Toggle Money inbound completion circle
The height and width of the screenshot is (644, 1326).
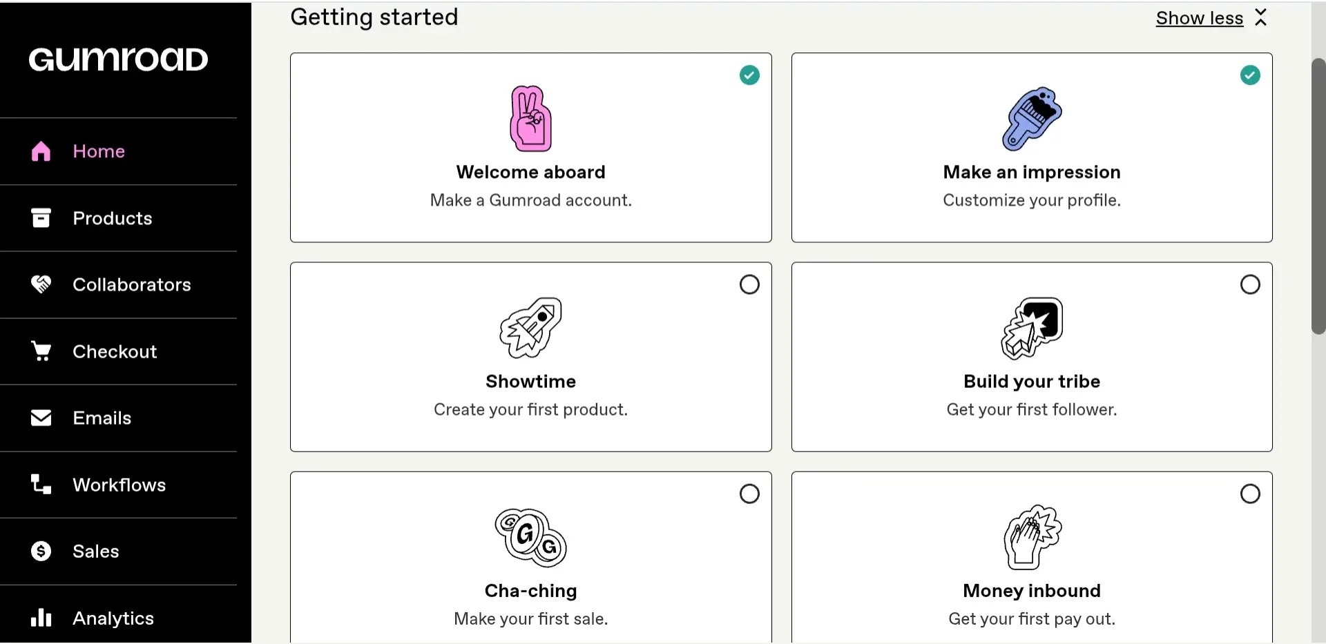pyautogui.click(x=1250, y=494)
